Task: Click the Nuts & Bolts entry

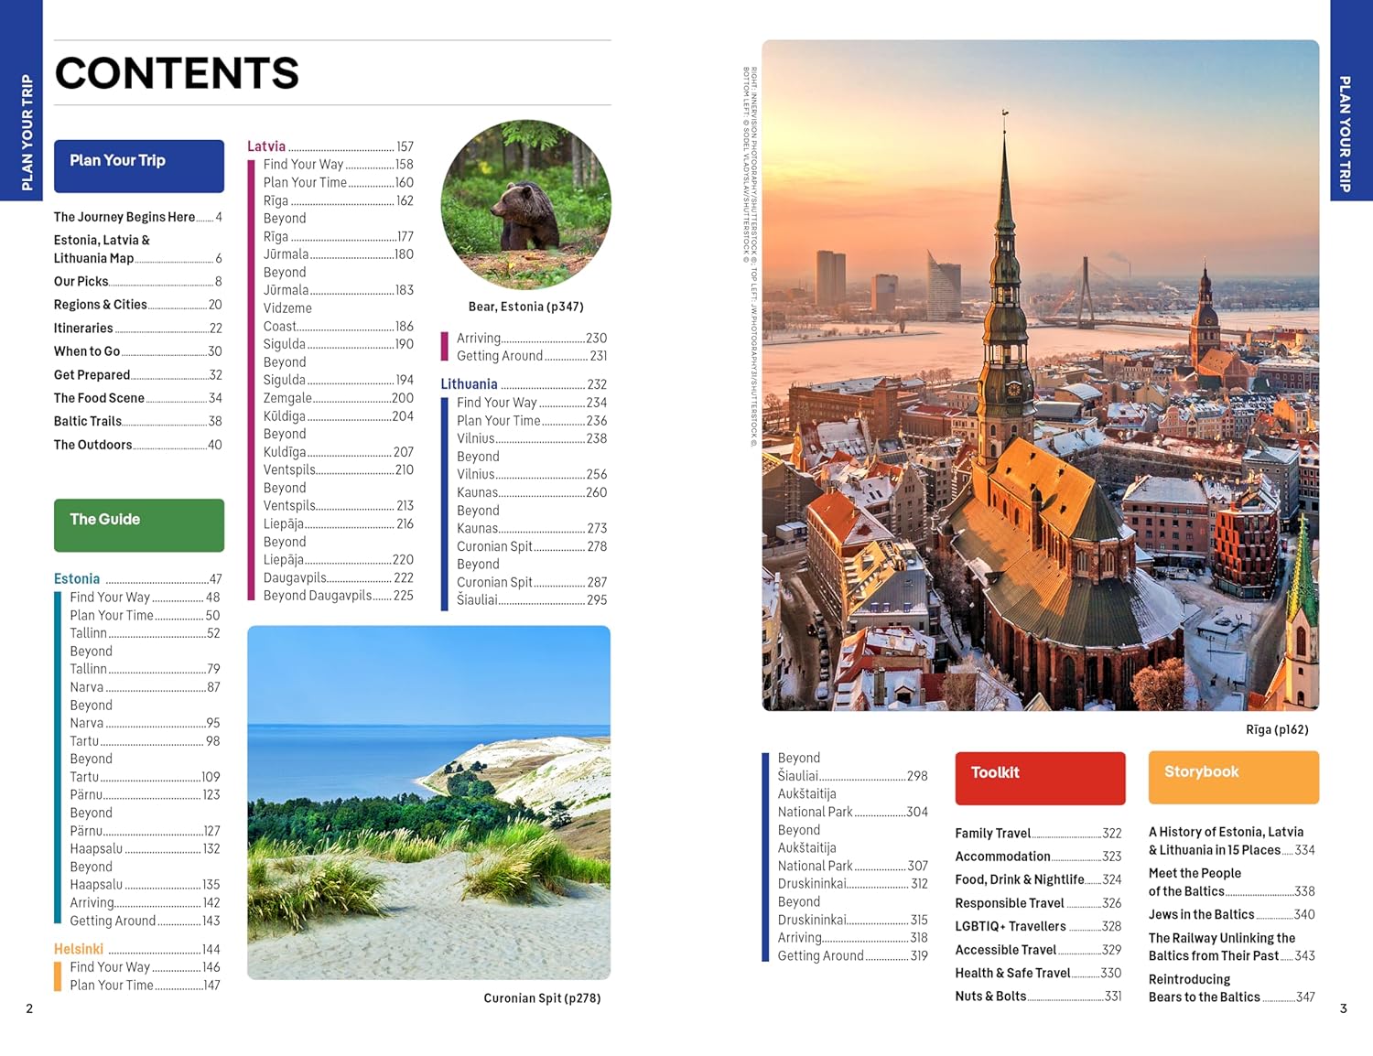Action: click(990, 997)
